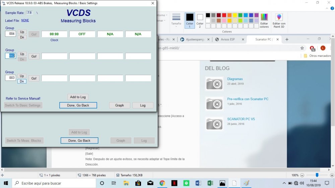Click Up button for Group 003
Screen dimensions: 335x188
(x=22, y=76)
